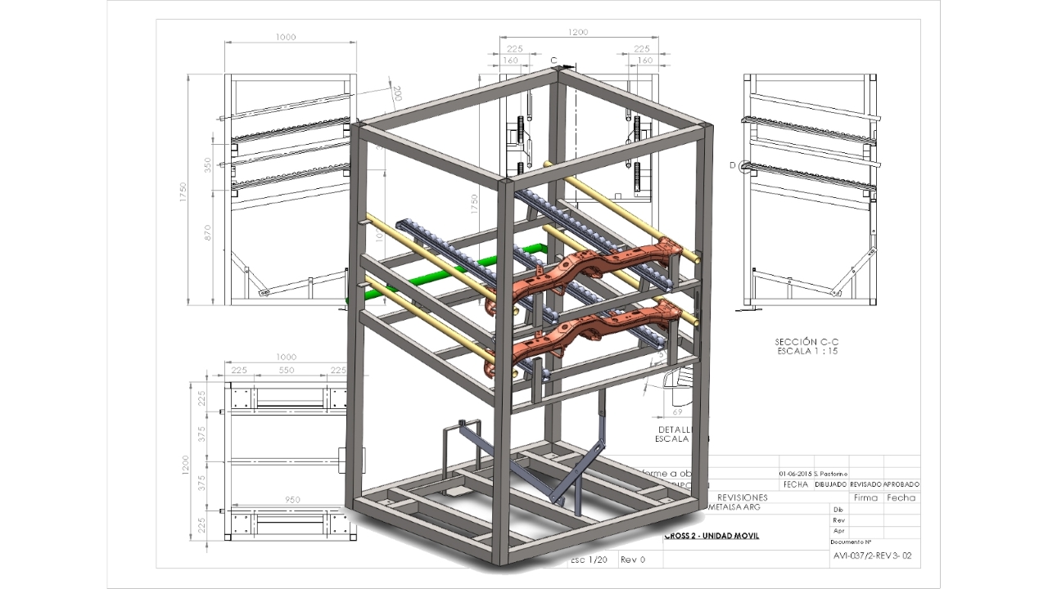Click the '200' angled dimension value
The width and height of the screenshot is (1048, 589).
click(x=397, y=93)
